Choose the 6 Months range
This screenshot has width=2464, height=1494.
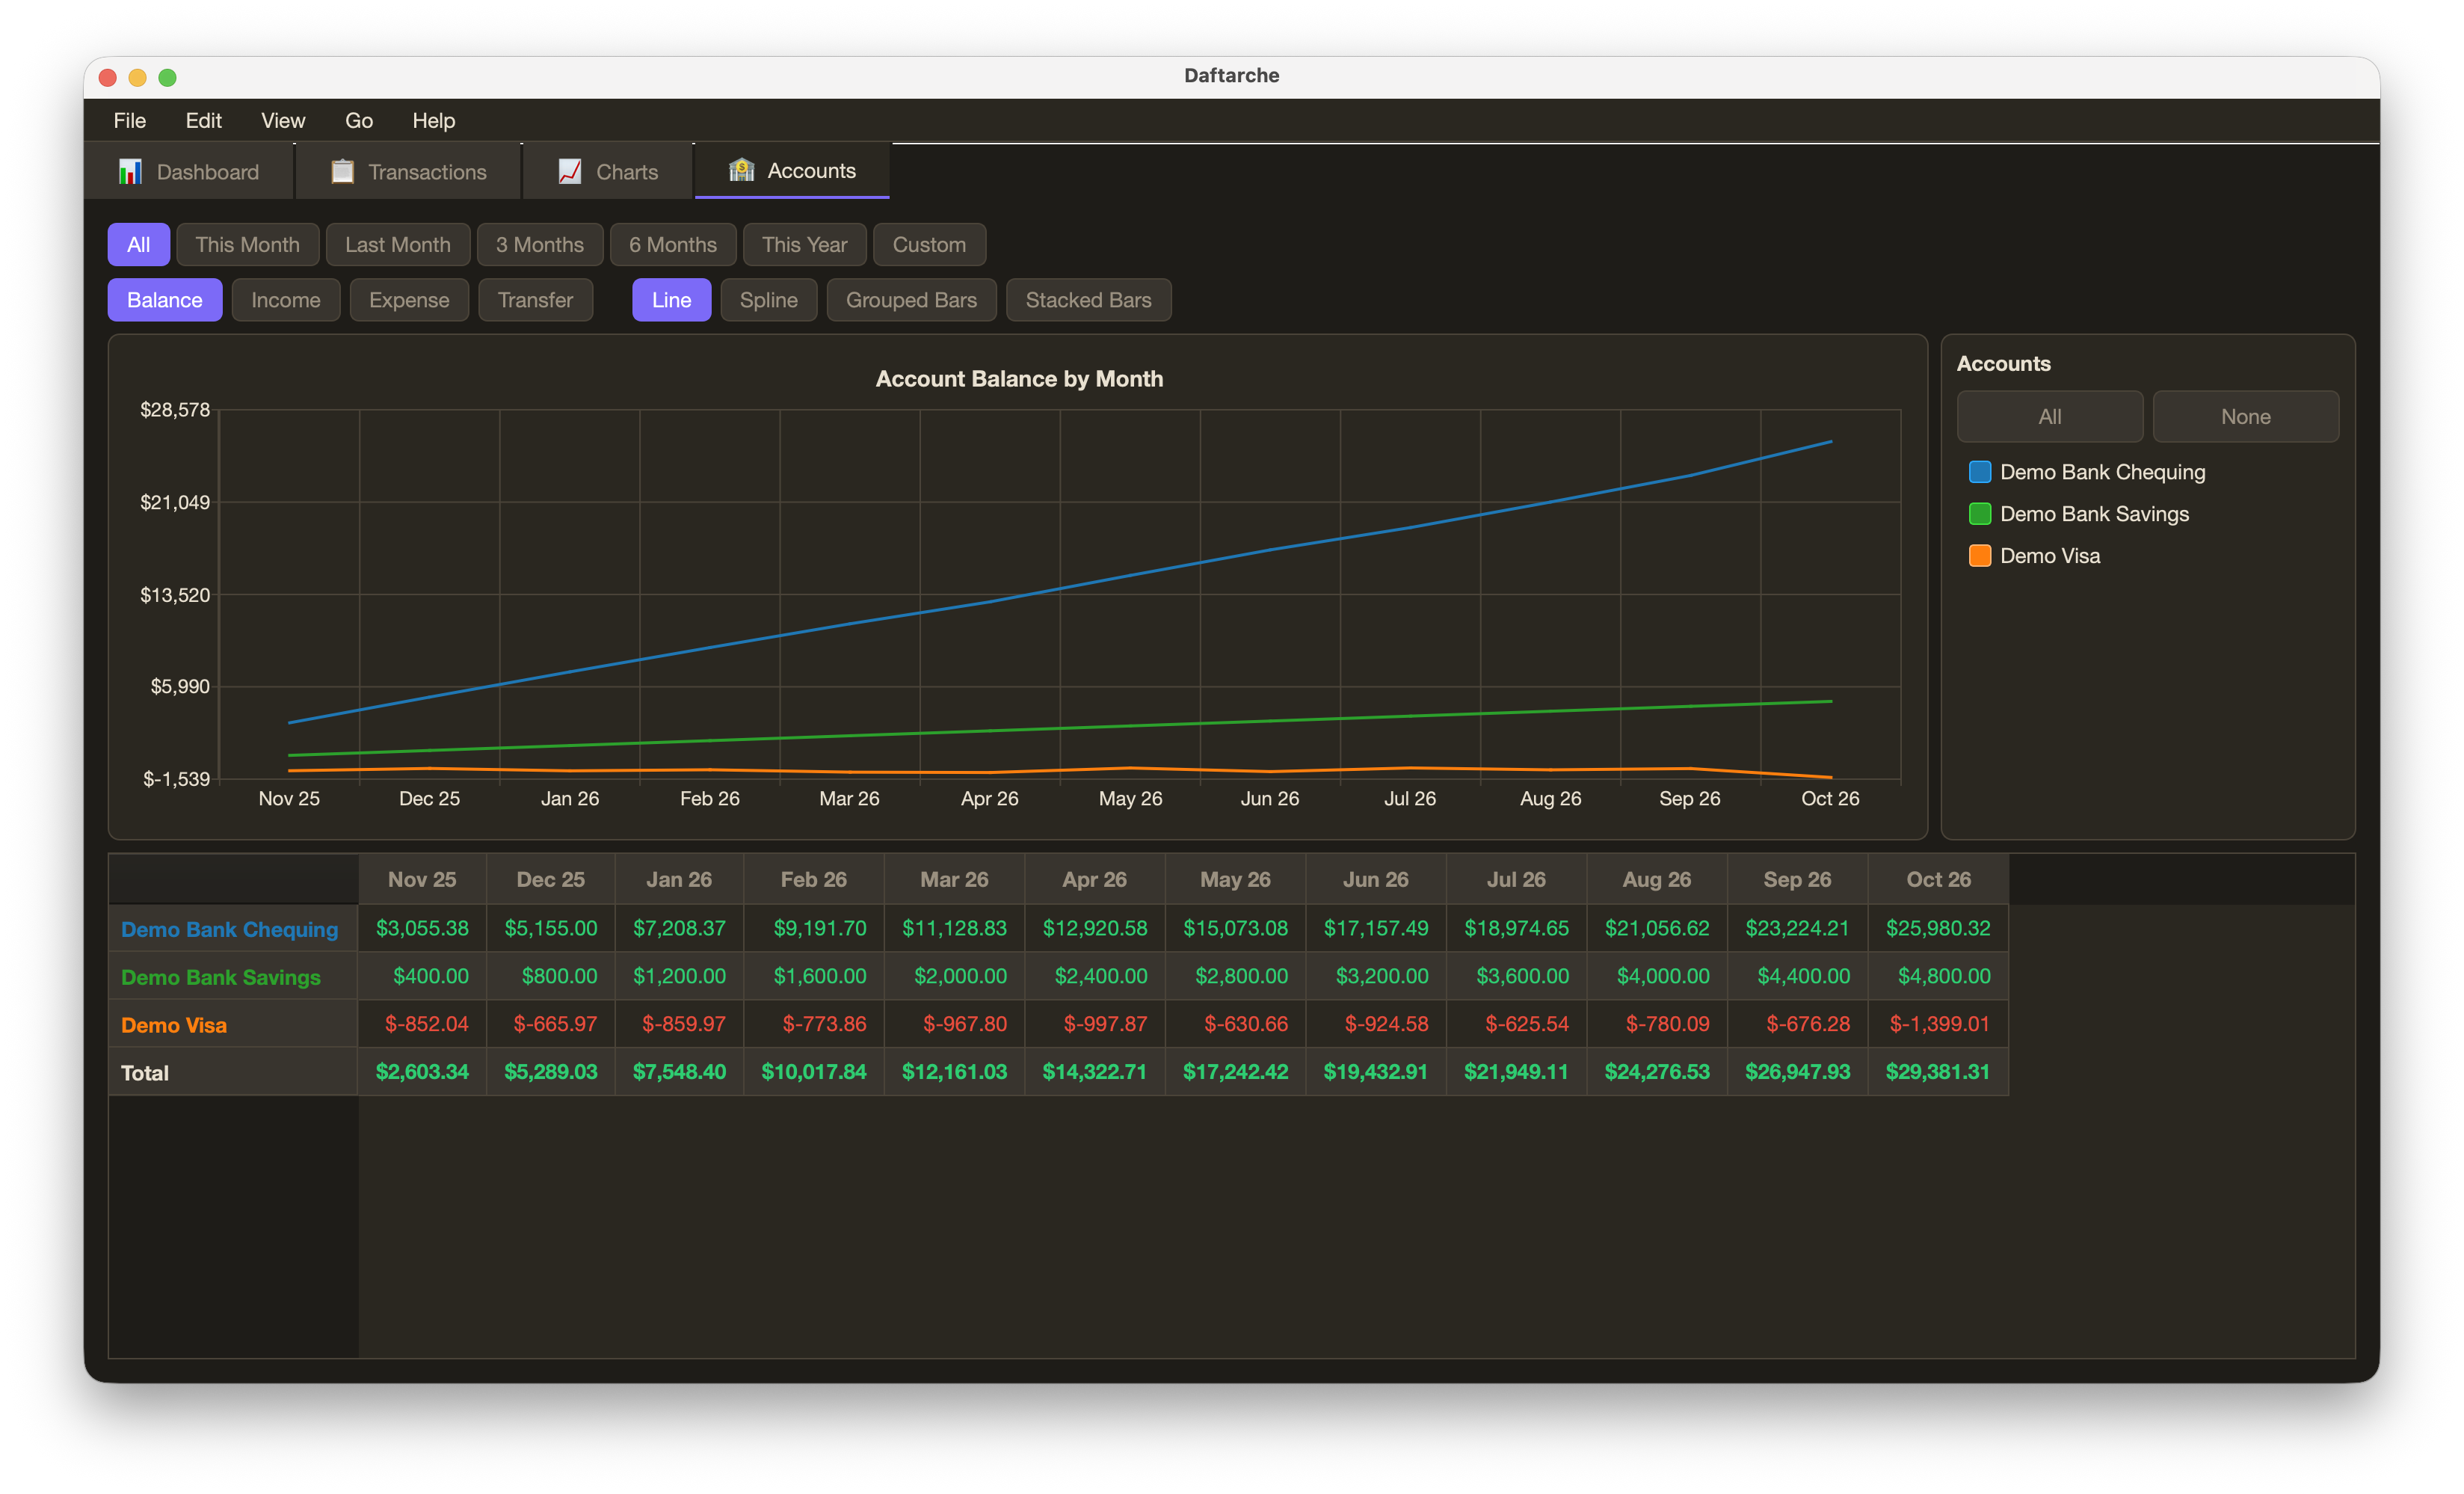coord(673,245)
